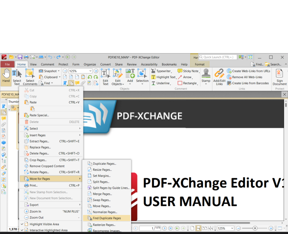Select the Sticky Note tool

tap(188, 71)
